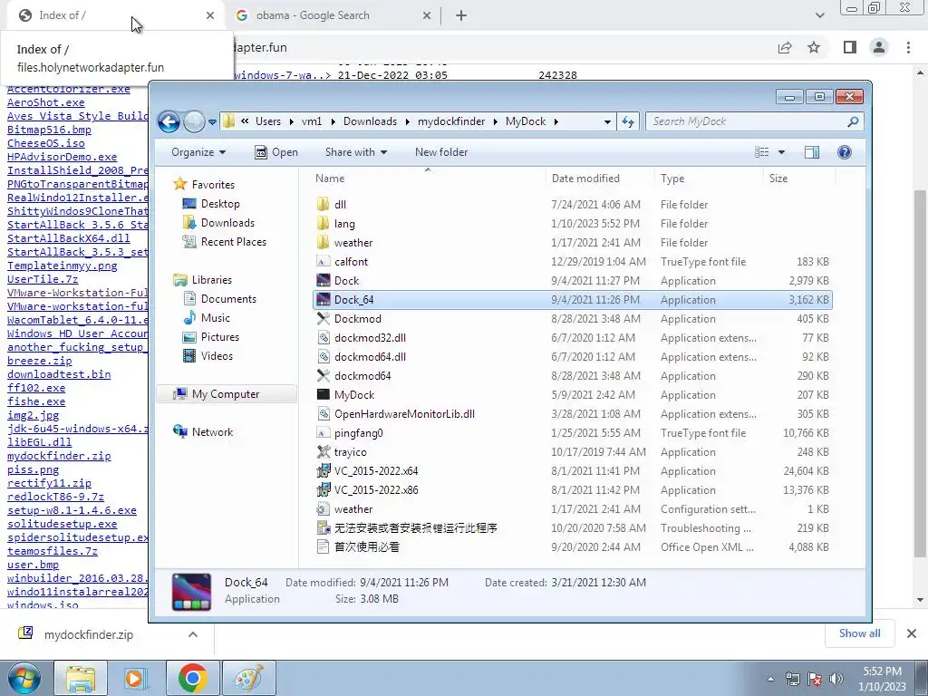This screenshot has height=696, width=928.
Task: Open Videos library in navigation pane
Action: [x=208, y=355]
